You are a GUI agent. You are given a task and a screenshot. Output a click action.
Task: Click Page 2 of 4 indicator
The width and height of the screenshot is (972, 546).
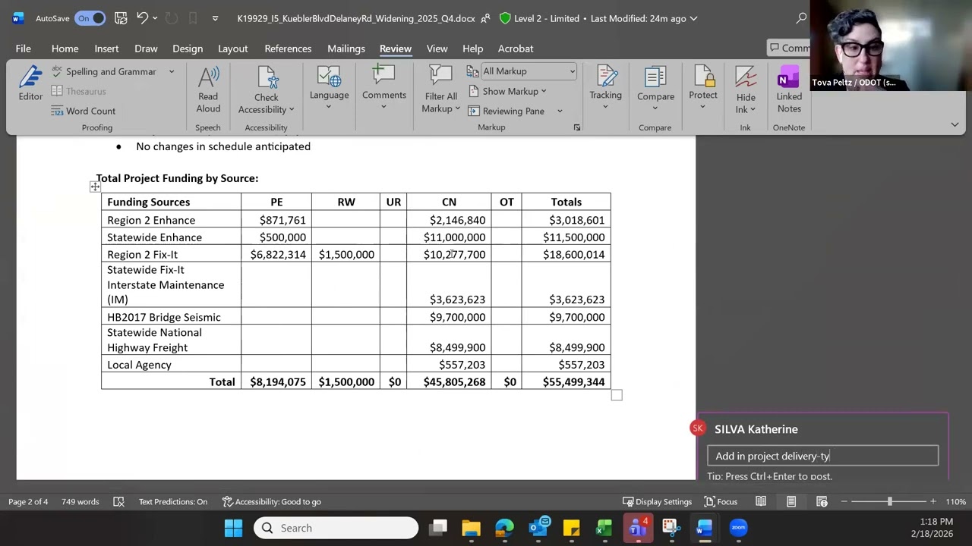click(x=28, y=501)
